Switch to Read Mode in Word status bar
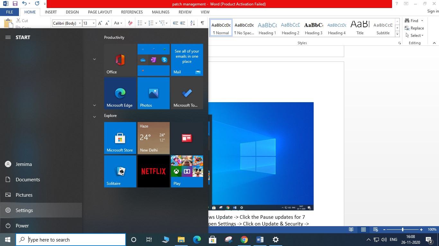Viewport: 439px width, 246px height. 351,230
